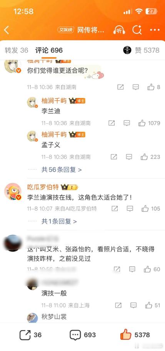Viewport: 165px width, 351px height.
Task: Tap the back arrow in header
Action: pyautogui.click(x=7, y=30)
